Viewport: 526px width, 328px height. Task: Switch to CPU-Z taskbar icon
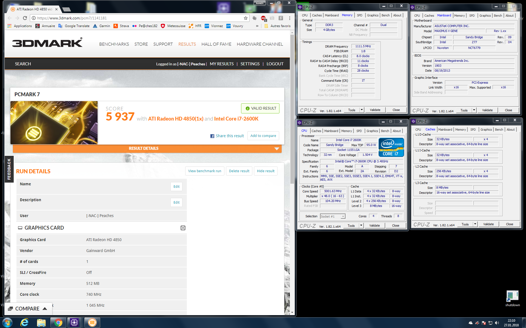(x=74, y=323)
